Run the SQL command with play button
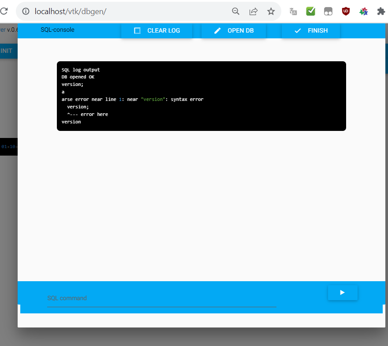The width and height of the screenshot is (388, 346). [x=343, y=293]
